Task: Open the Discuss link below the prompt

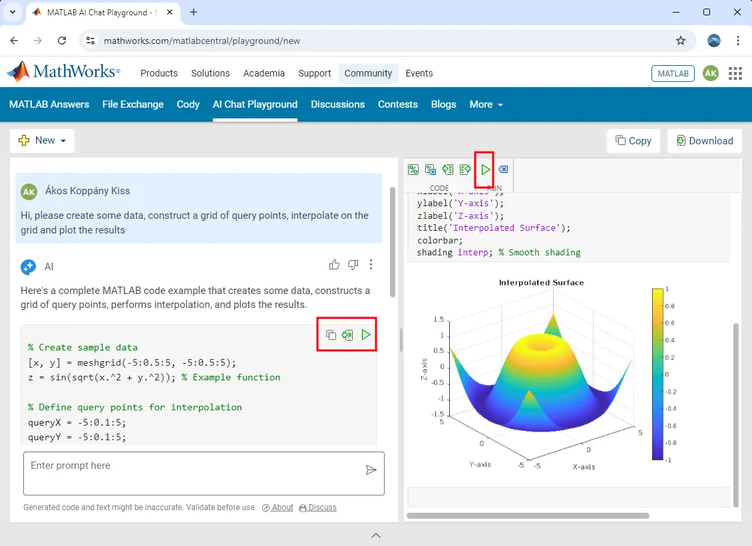Action: pos(317,507)
